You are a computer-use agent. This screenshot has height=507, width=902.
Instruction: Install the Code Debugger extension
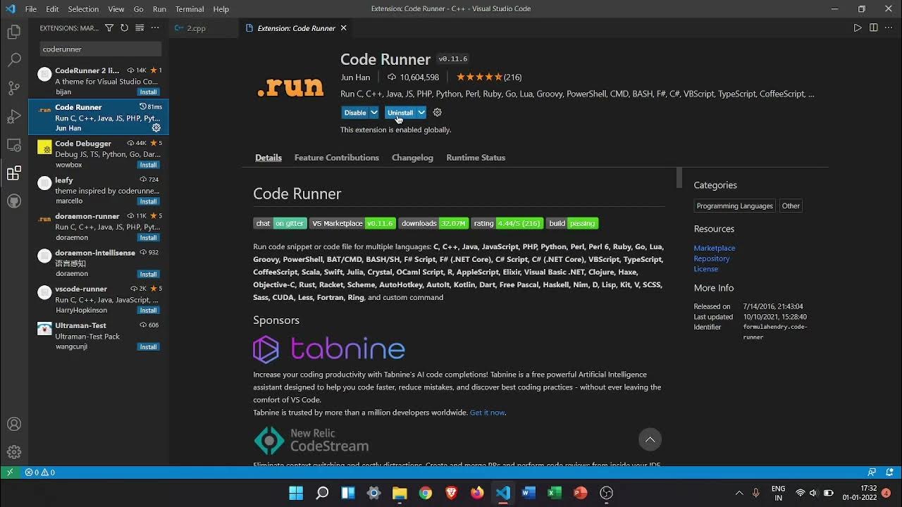tap(148, 165)
